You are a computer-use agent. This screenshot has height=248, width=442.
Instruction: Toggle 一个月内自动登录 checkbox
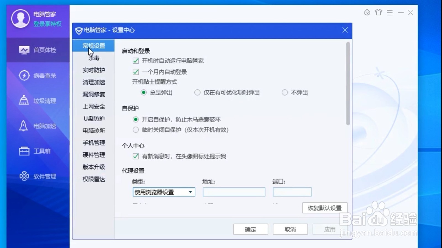136,72
